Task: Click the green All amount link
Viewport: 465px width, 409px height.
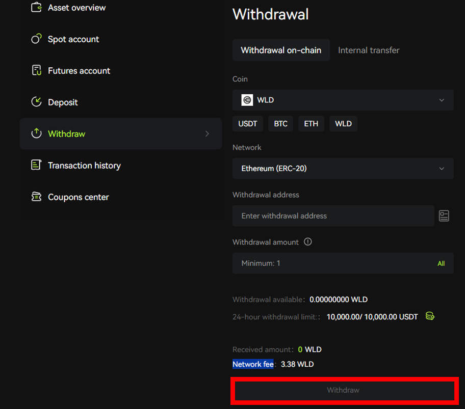Action: click(x=441, y=263)
